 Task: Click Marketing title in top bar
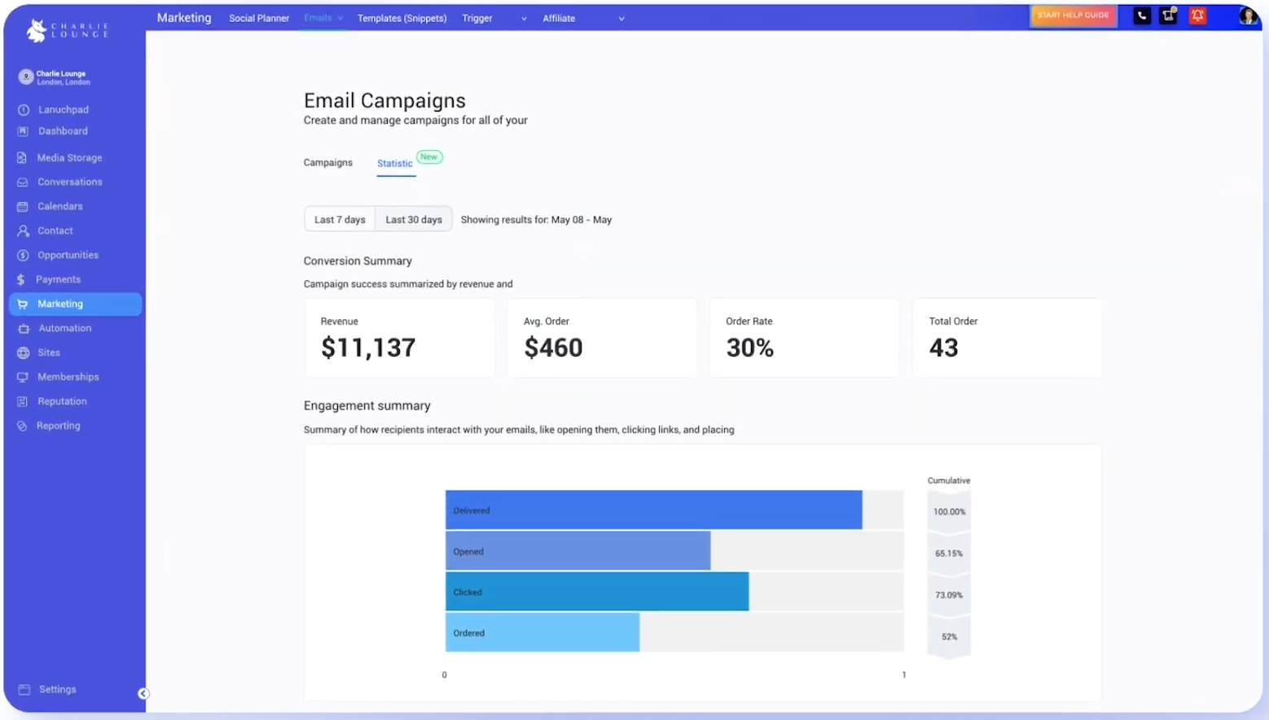click(184, 18)
